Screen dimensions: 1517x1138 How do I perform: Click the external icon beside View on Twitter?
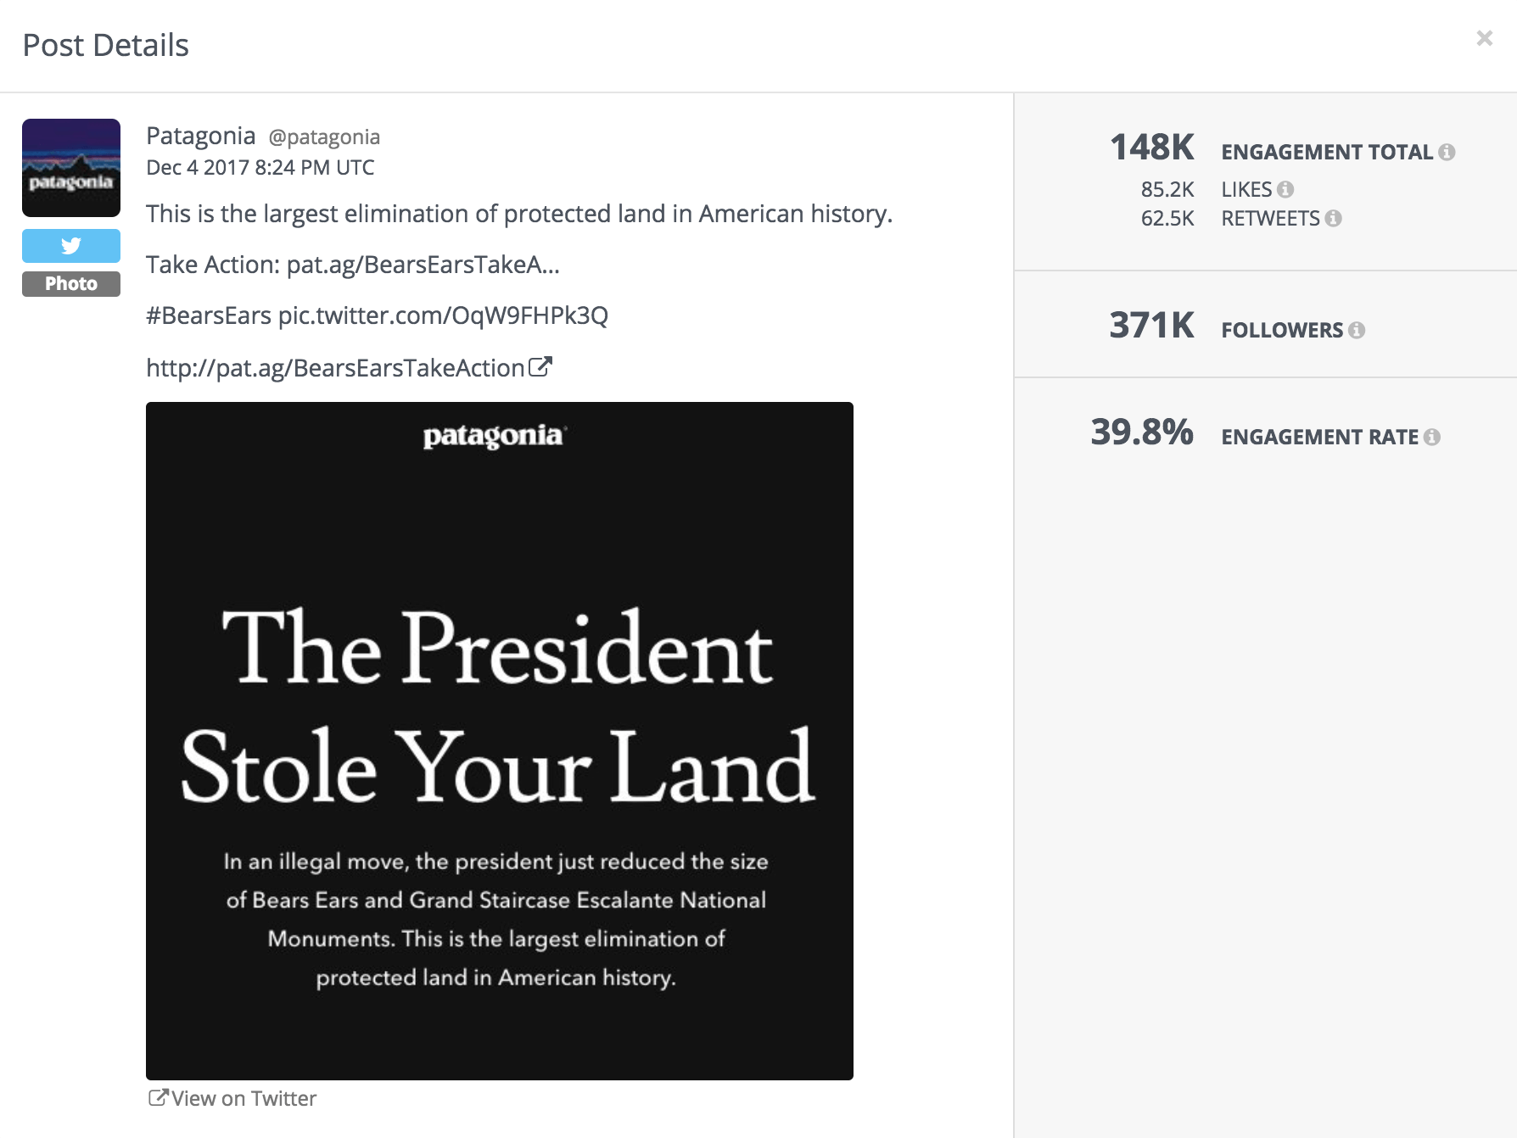tap(158, 1097)
